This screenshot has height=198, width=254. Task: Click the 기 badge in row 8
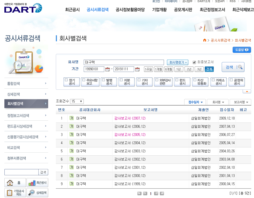pos(72,176)
